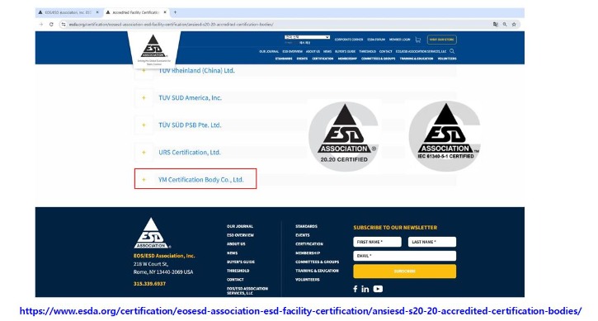
Task: Open the YouTube icon in footer
Action: [378, 289]
